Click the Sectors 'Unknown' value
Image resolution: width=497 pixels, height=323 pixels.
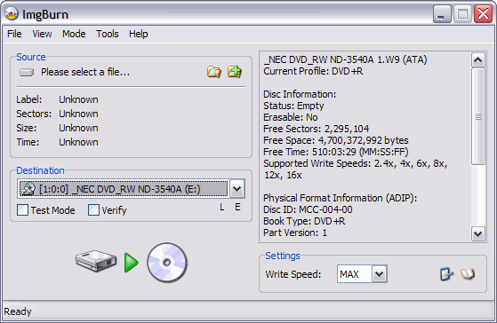[78, 114]
